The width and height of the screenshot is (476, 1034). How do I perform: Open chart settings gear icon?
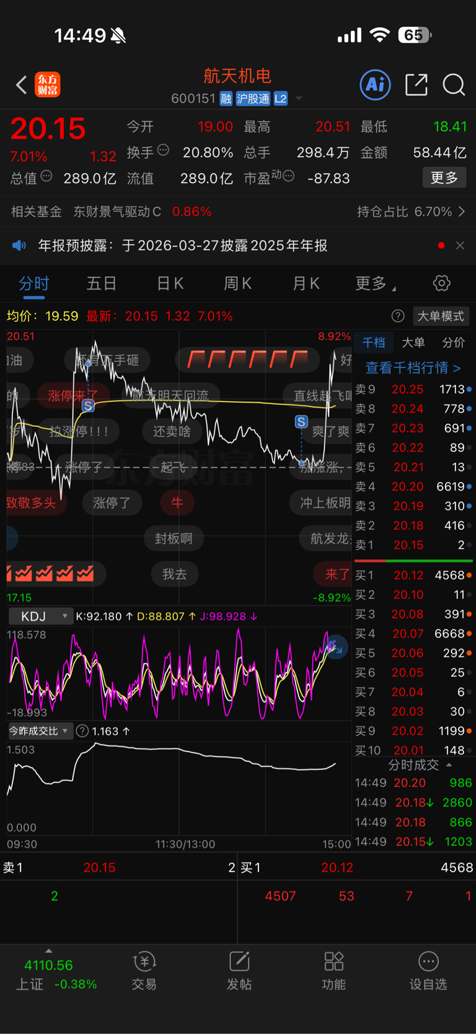[441, 284]
